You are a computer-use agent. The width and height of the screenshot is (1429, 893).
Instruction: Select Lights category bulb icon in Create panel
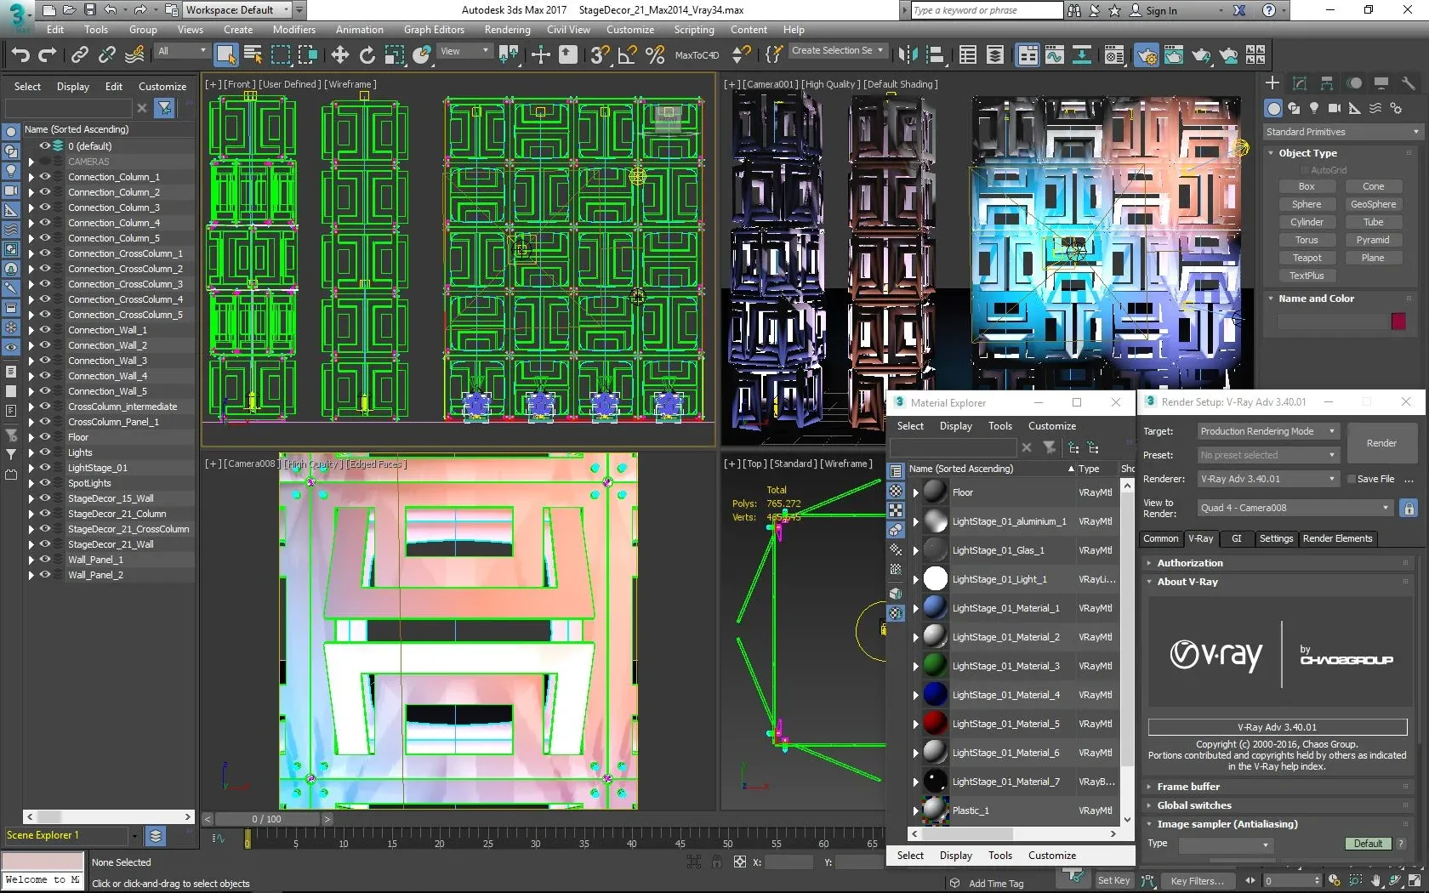pyautogui.click(x=1314, y=108)
